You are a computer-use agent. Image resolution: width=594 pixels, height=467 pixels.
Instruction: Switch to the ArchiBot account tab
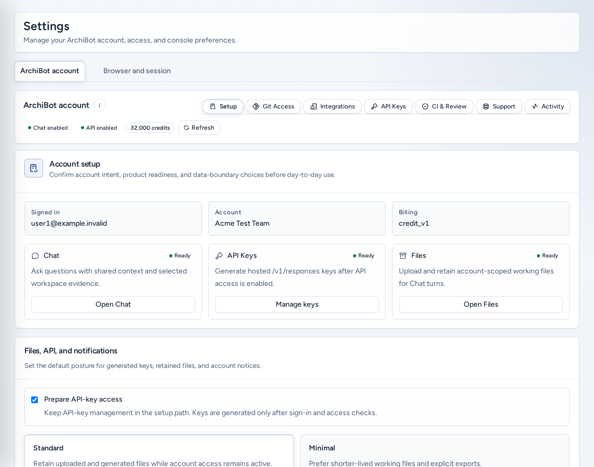(x=50, y=71)
